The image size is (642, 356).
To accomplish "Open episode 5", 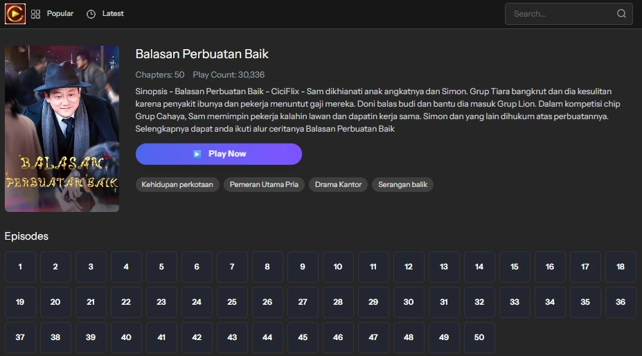I will click(161, 267).
